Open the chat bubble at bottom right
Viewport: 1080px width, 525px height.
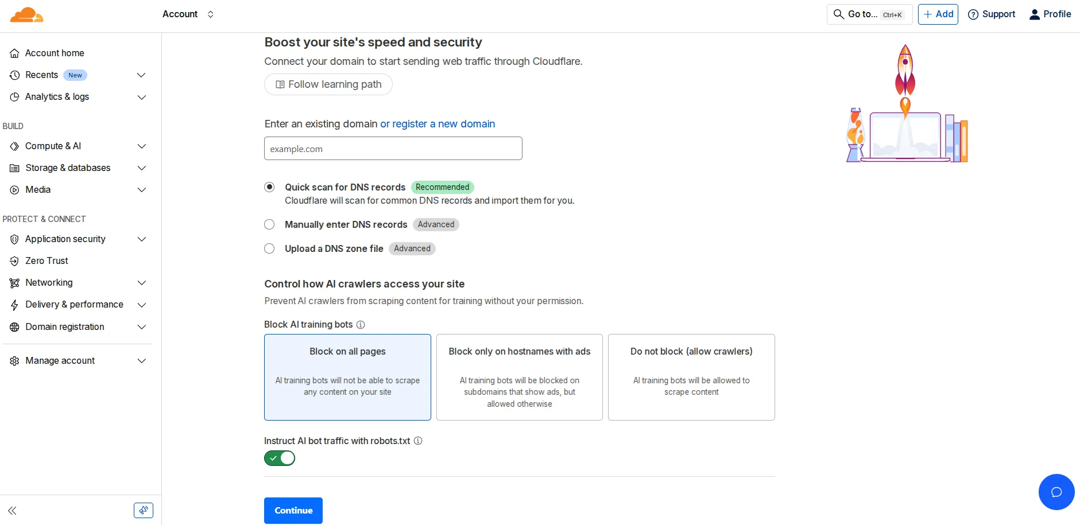pyautogui.click(x=1056, y=492)
